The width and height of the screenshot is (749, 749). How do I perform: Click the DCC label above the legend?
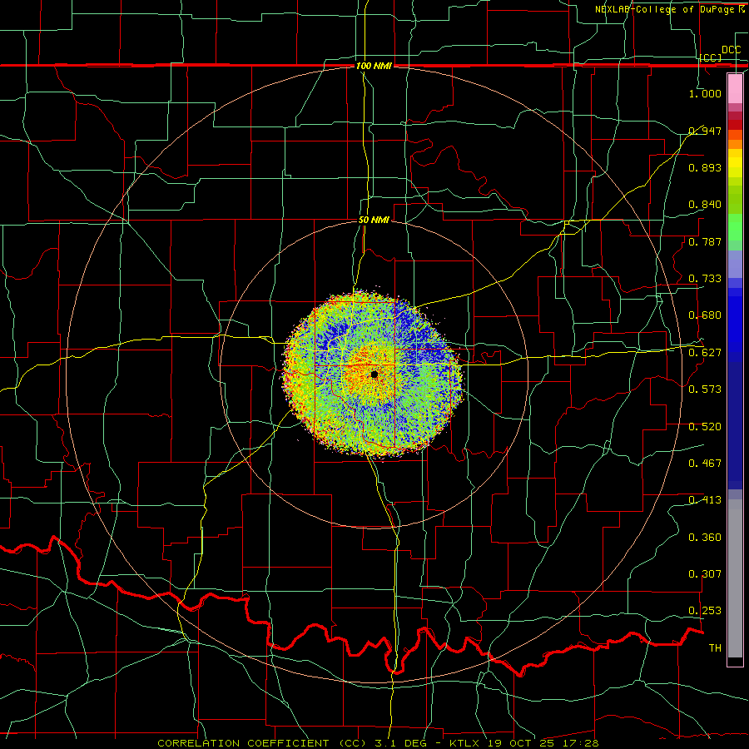pos(731,50)
